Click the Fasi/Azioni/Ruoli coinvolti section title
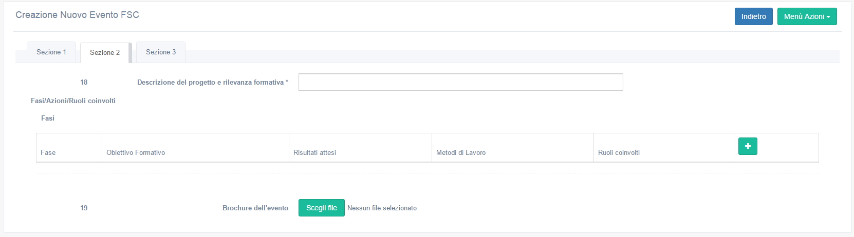The image size is (854, 237). [x=73, y=101]
